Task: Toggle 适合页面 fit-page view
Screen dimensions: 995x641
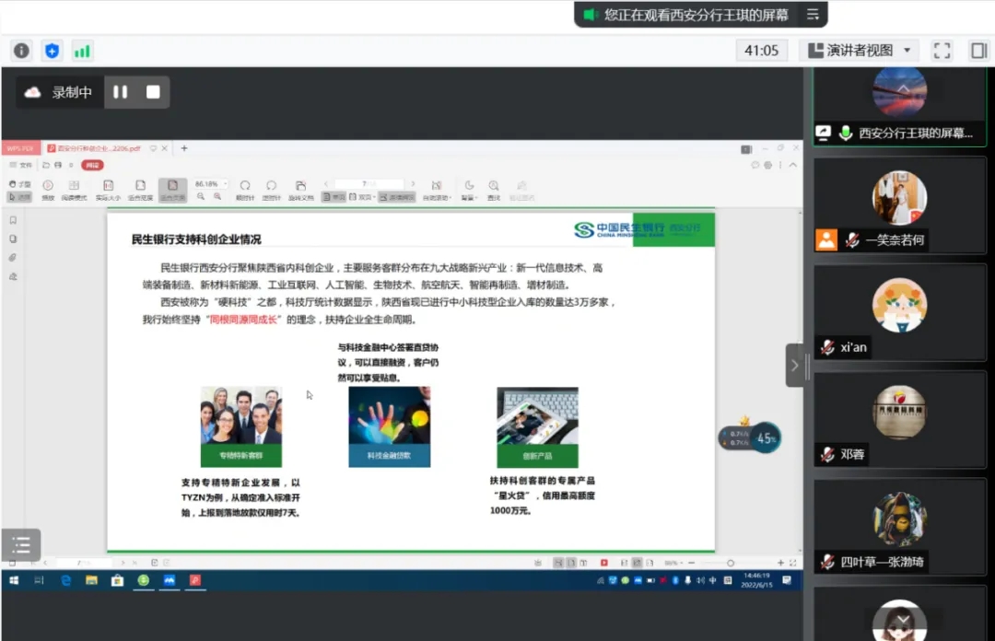Action: 172,190
